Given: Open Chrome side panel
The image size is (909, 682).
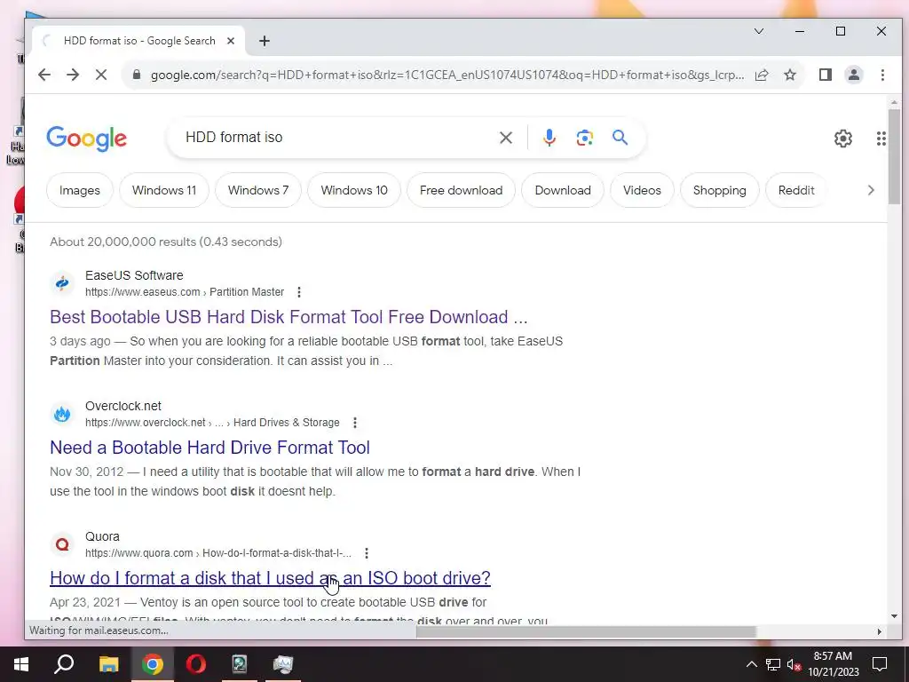Looking at the screenshot, I should coord(826,75).
